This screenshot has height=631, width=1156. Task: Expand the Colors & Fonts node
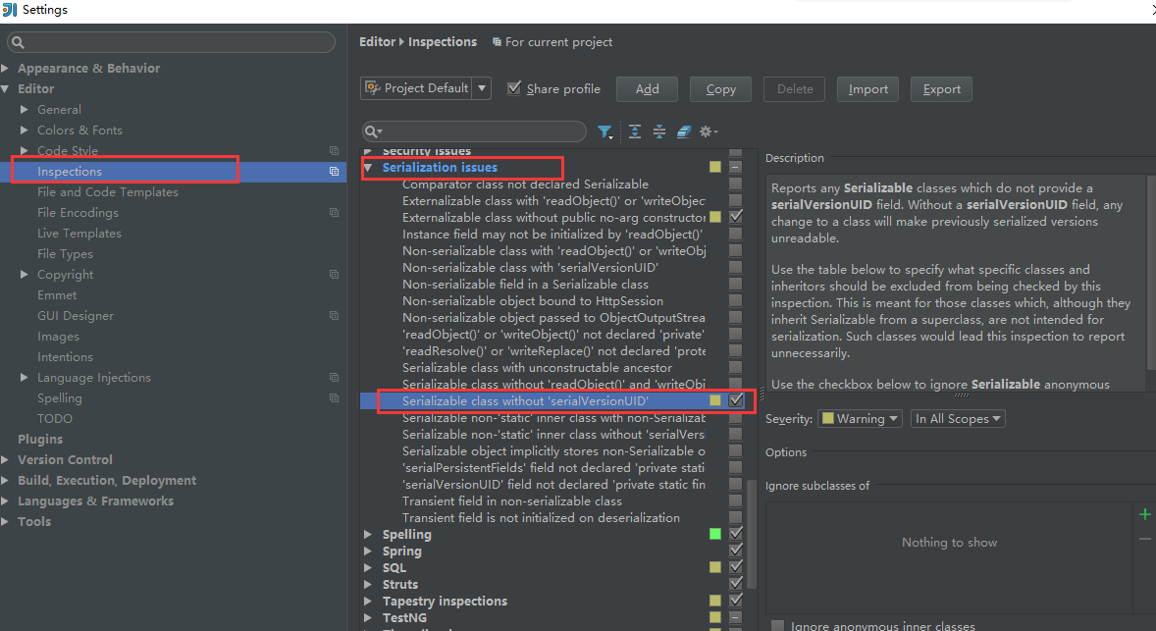pos(25,130)
